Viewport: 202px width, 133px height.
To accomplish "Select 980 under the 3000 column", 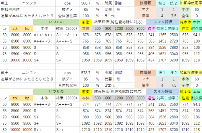I will (140, 117).
